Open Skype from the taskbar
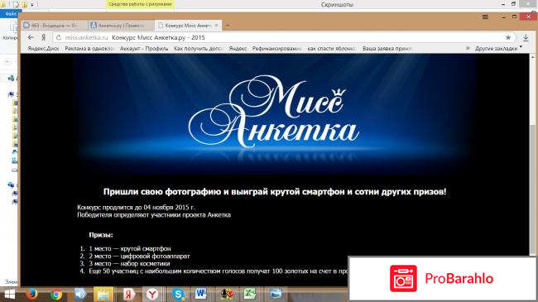 178,295
